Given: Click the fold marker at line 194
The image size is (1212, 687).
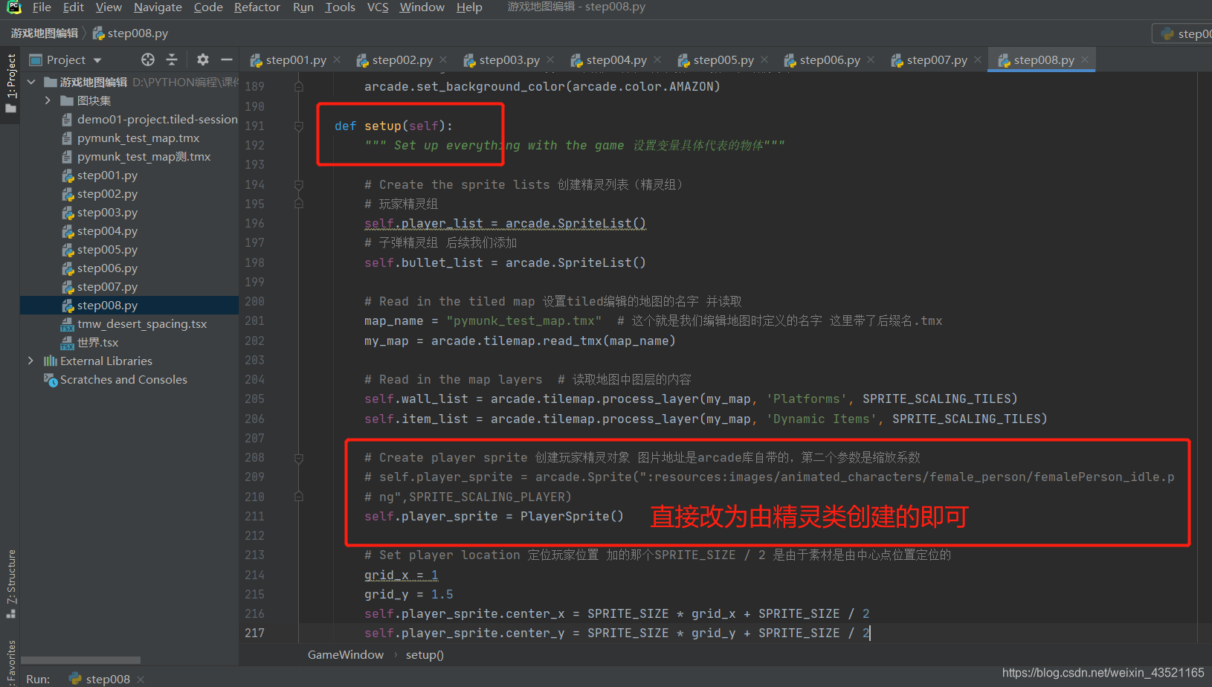Looking at the screenshot, I should [299, 184].
